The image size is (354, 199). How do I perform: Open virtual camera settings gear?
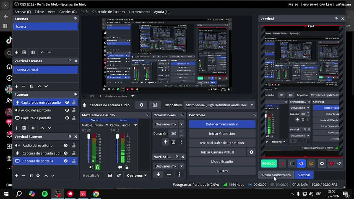click(251, 152)
